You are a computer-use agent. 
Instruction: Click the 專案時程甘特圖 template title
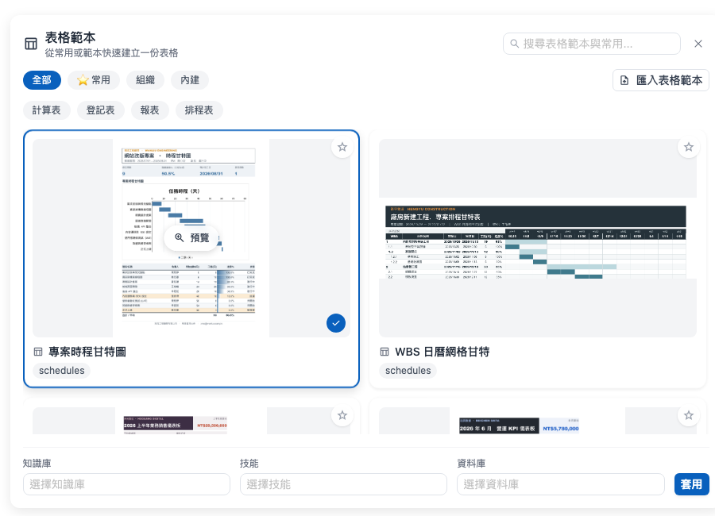coord(87,352)
